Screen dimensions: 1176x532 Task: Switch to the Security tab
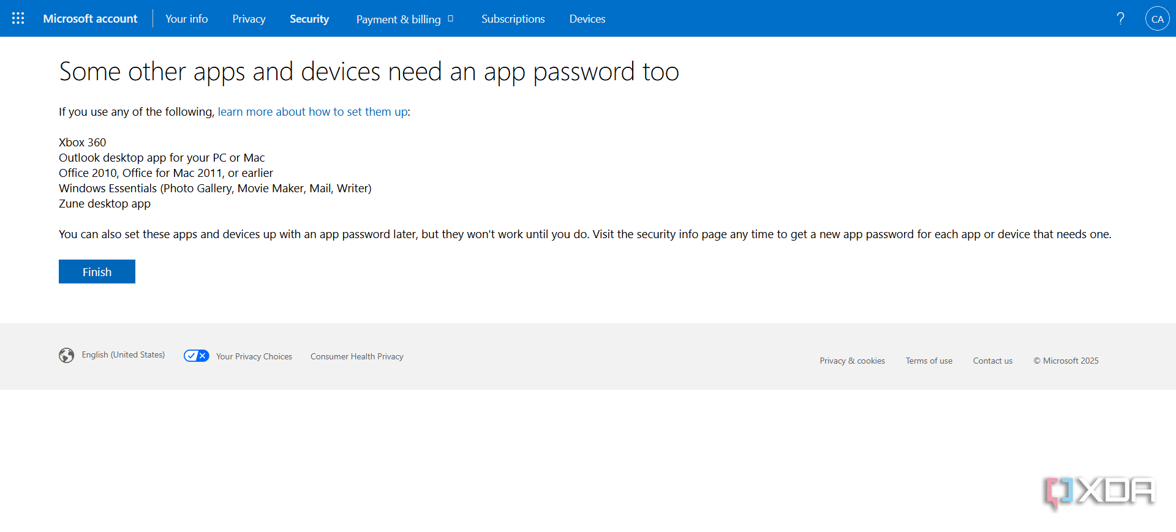coord(309,18)
